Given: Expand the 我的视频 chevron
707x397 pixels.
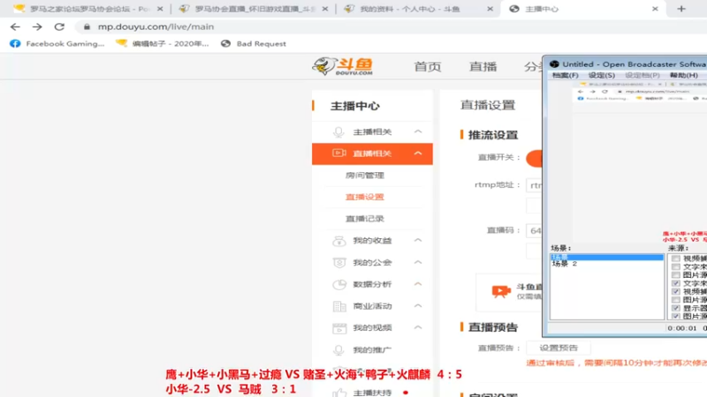Looking at the screenshot, I should 418,327.
